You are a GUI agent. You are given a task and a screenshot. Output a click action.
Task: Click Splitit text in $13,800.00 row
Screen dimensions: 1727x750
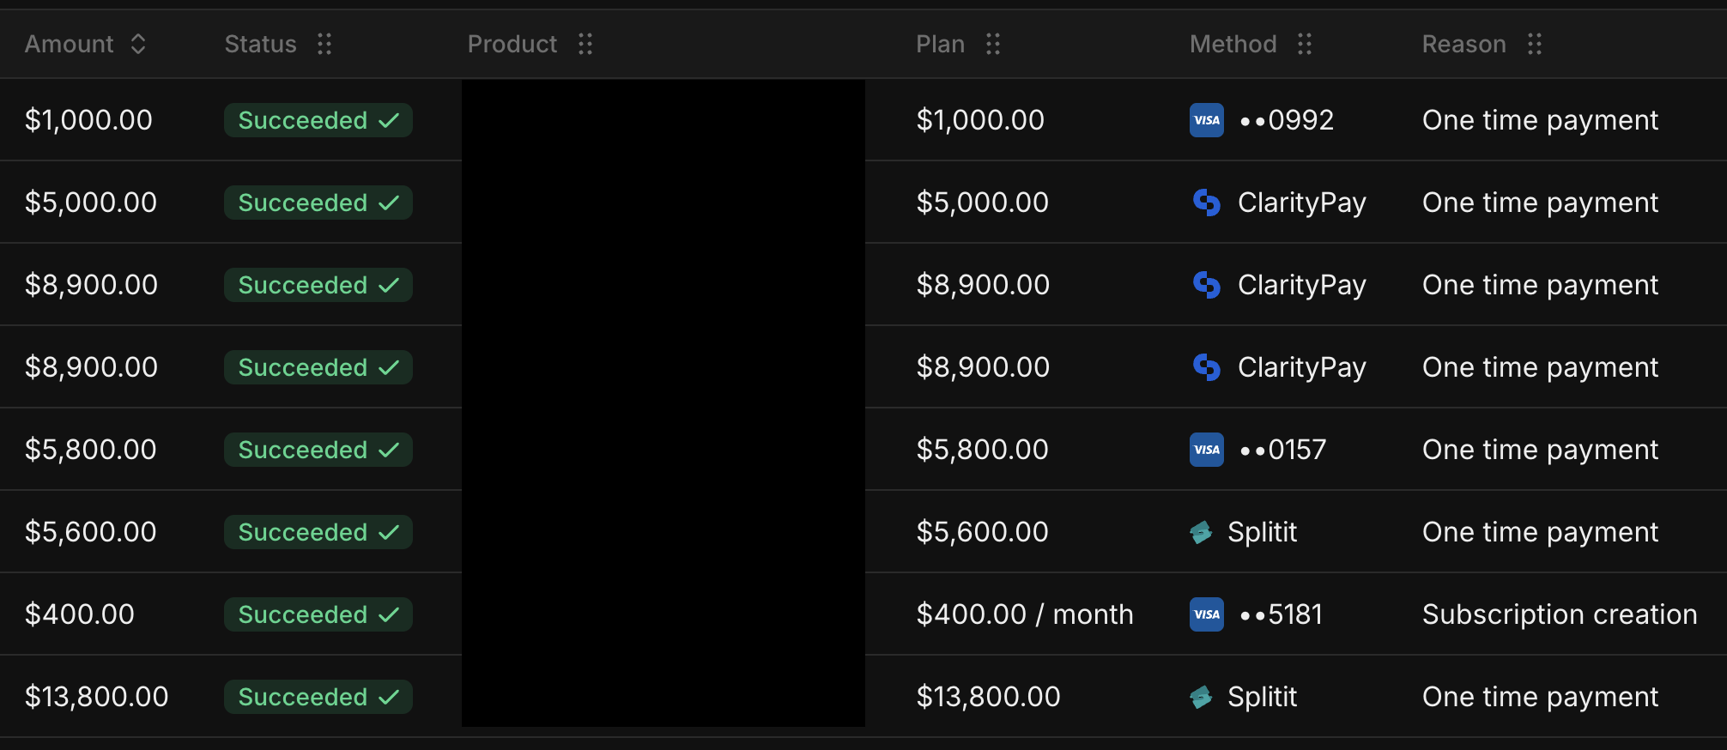point(1262,697)
